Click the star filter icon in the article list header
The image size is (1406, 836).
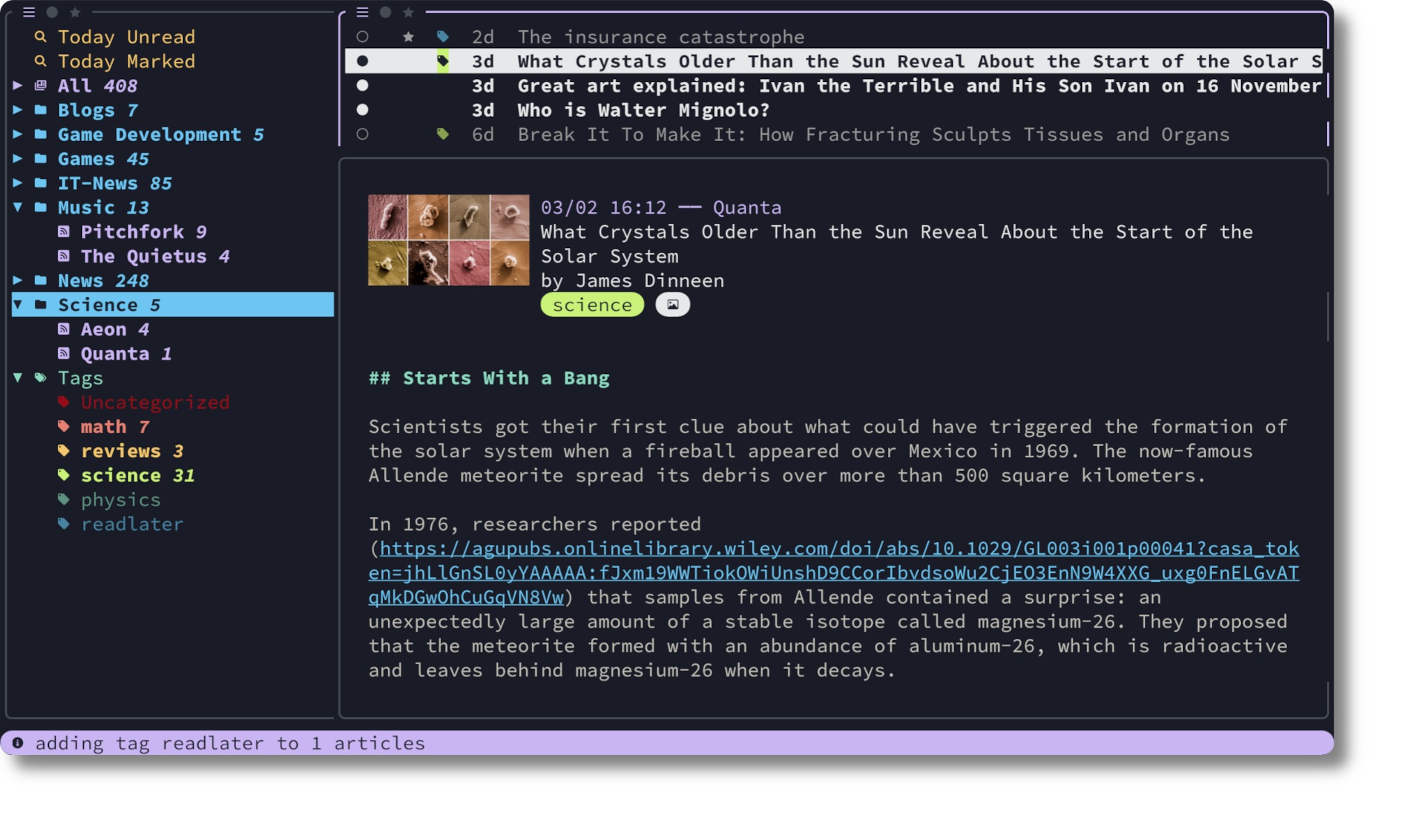pyautogui.click(x=408, y=12)
